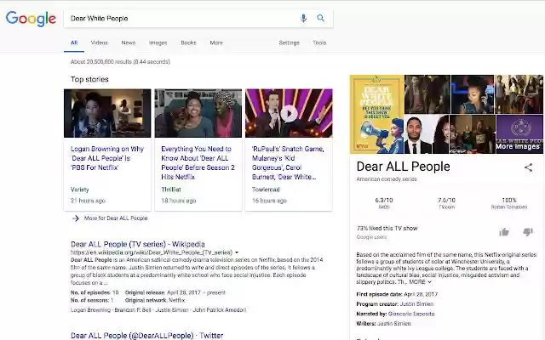
Task: Click the '21 hours ago' timestamp
Action: coord(88,201)
